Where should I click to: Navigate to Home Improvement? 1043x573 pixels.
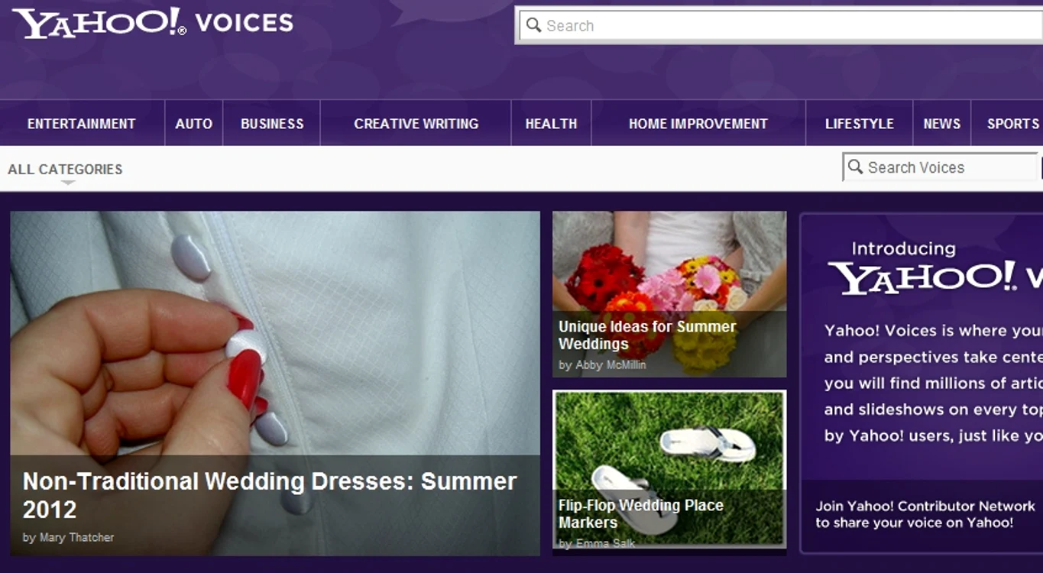coord(698,124)
